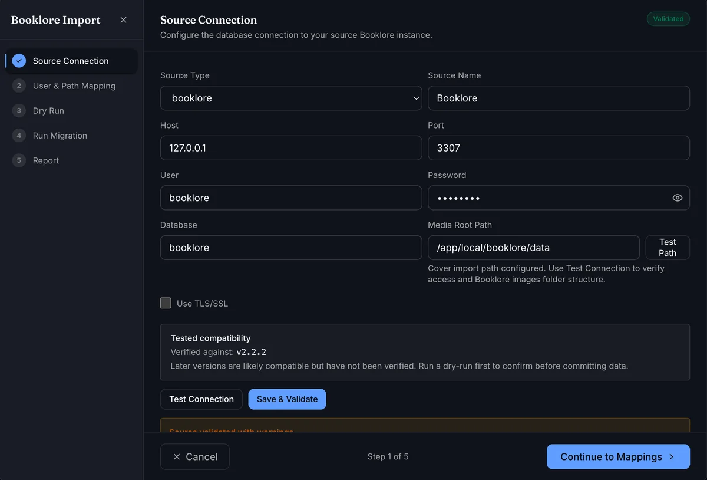This screenshot has width=707, height=480.
Task: Click the Use TLS/SSL label text
Action: [x=202, y=304]
